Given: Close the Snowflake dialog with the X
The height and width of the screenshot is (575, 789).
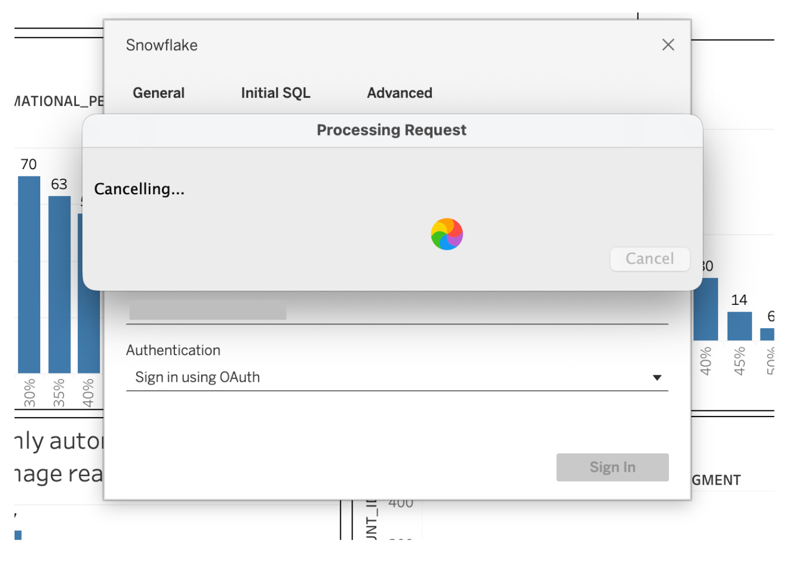Looking at the screenshot, I should tap(668, 45).
